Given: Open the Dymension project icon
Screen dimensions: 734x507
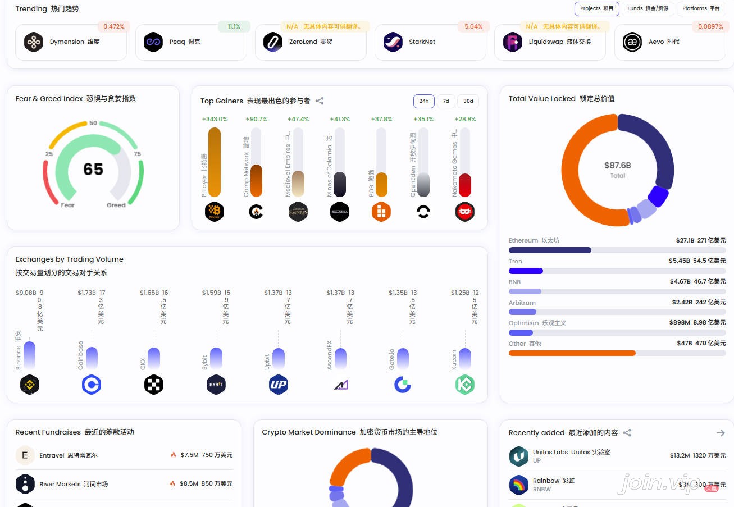Looking at the screenshot, I should coord(34,42).
